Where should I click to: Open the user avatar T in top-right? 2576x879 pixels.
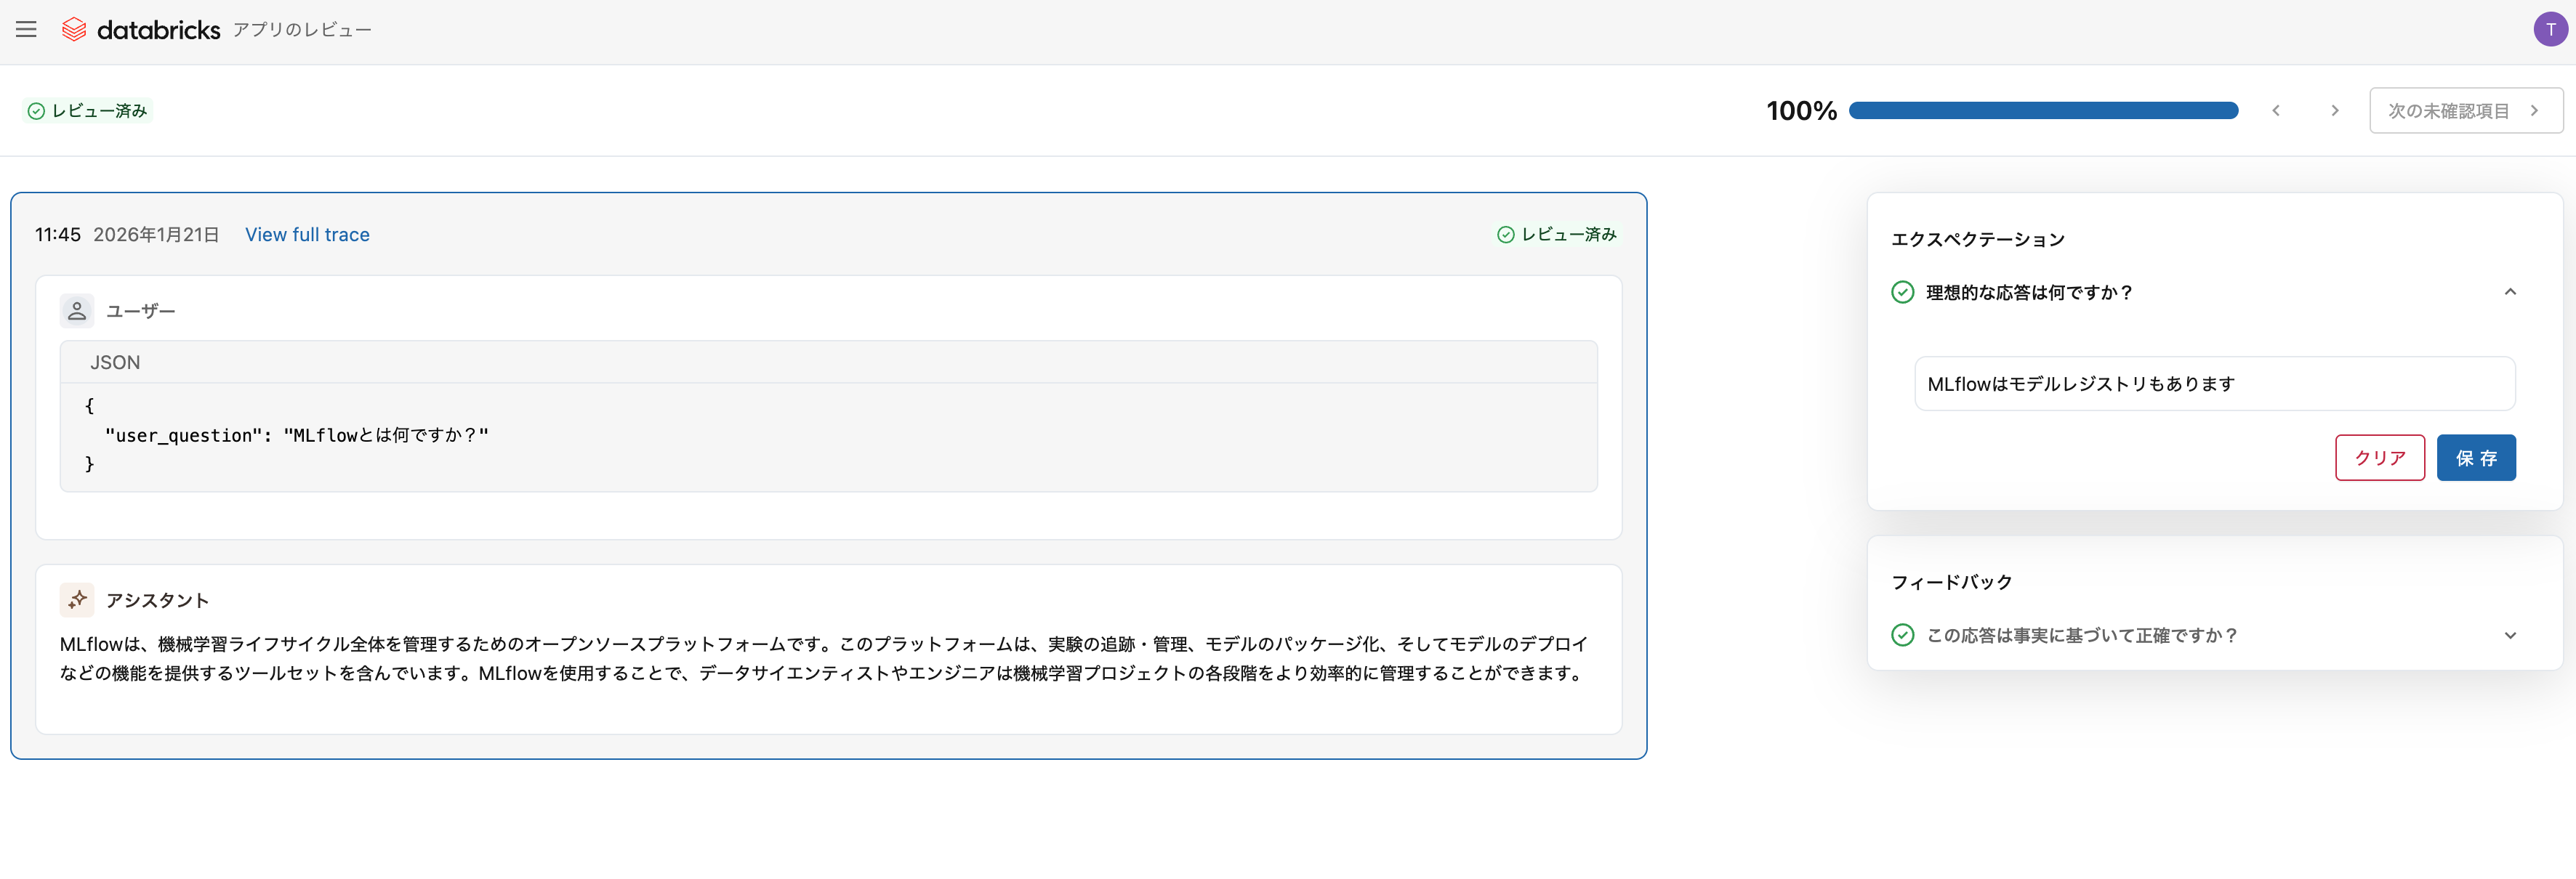coord(2548,29)
